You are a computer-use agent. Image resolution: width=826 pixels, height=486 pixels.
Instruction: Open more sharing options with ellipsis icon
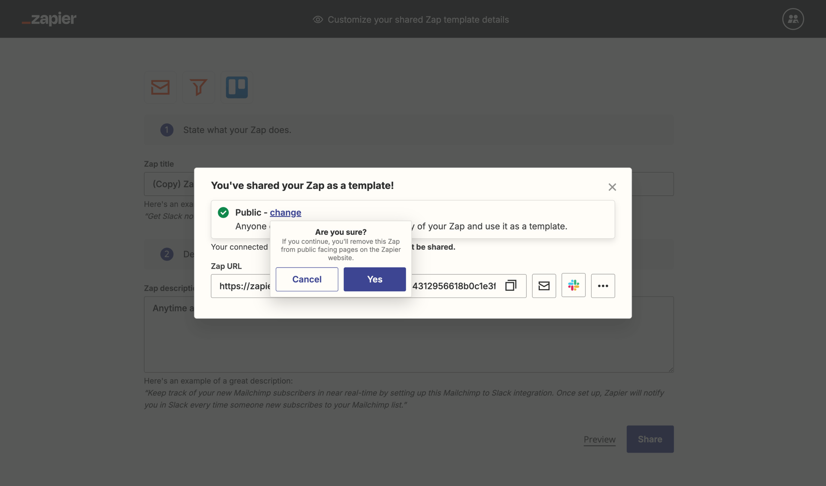(603, 286)
